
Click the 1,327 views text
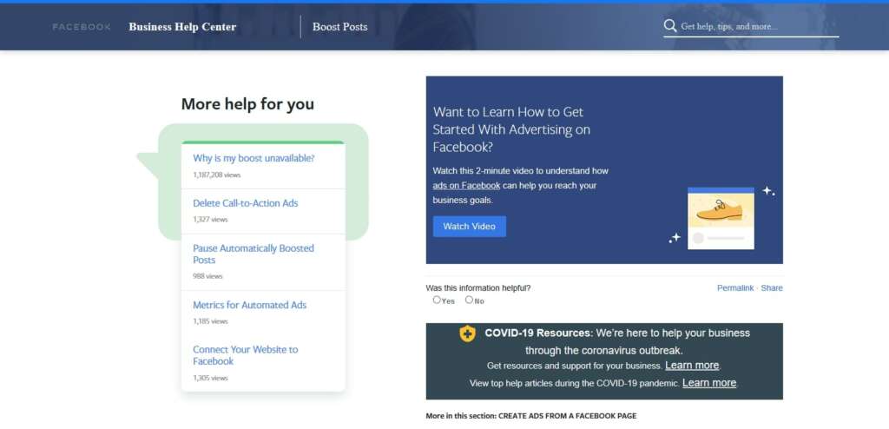click(210, 220)
